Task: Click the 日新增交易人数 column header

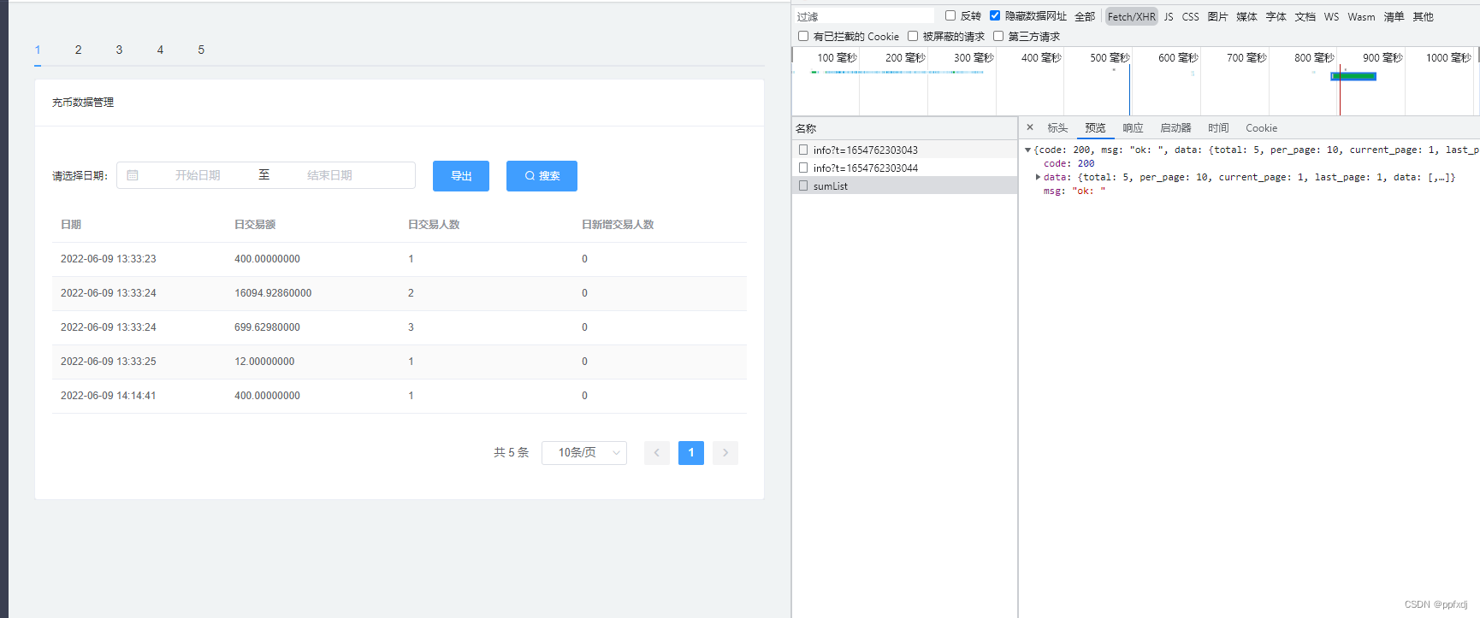Action: click(618, 225)
